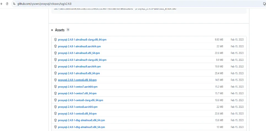This screenshot has height=131, width=266.
Task: Click the icon at right end of address bar
Action: (x=264, y=4)
